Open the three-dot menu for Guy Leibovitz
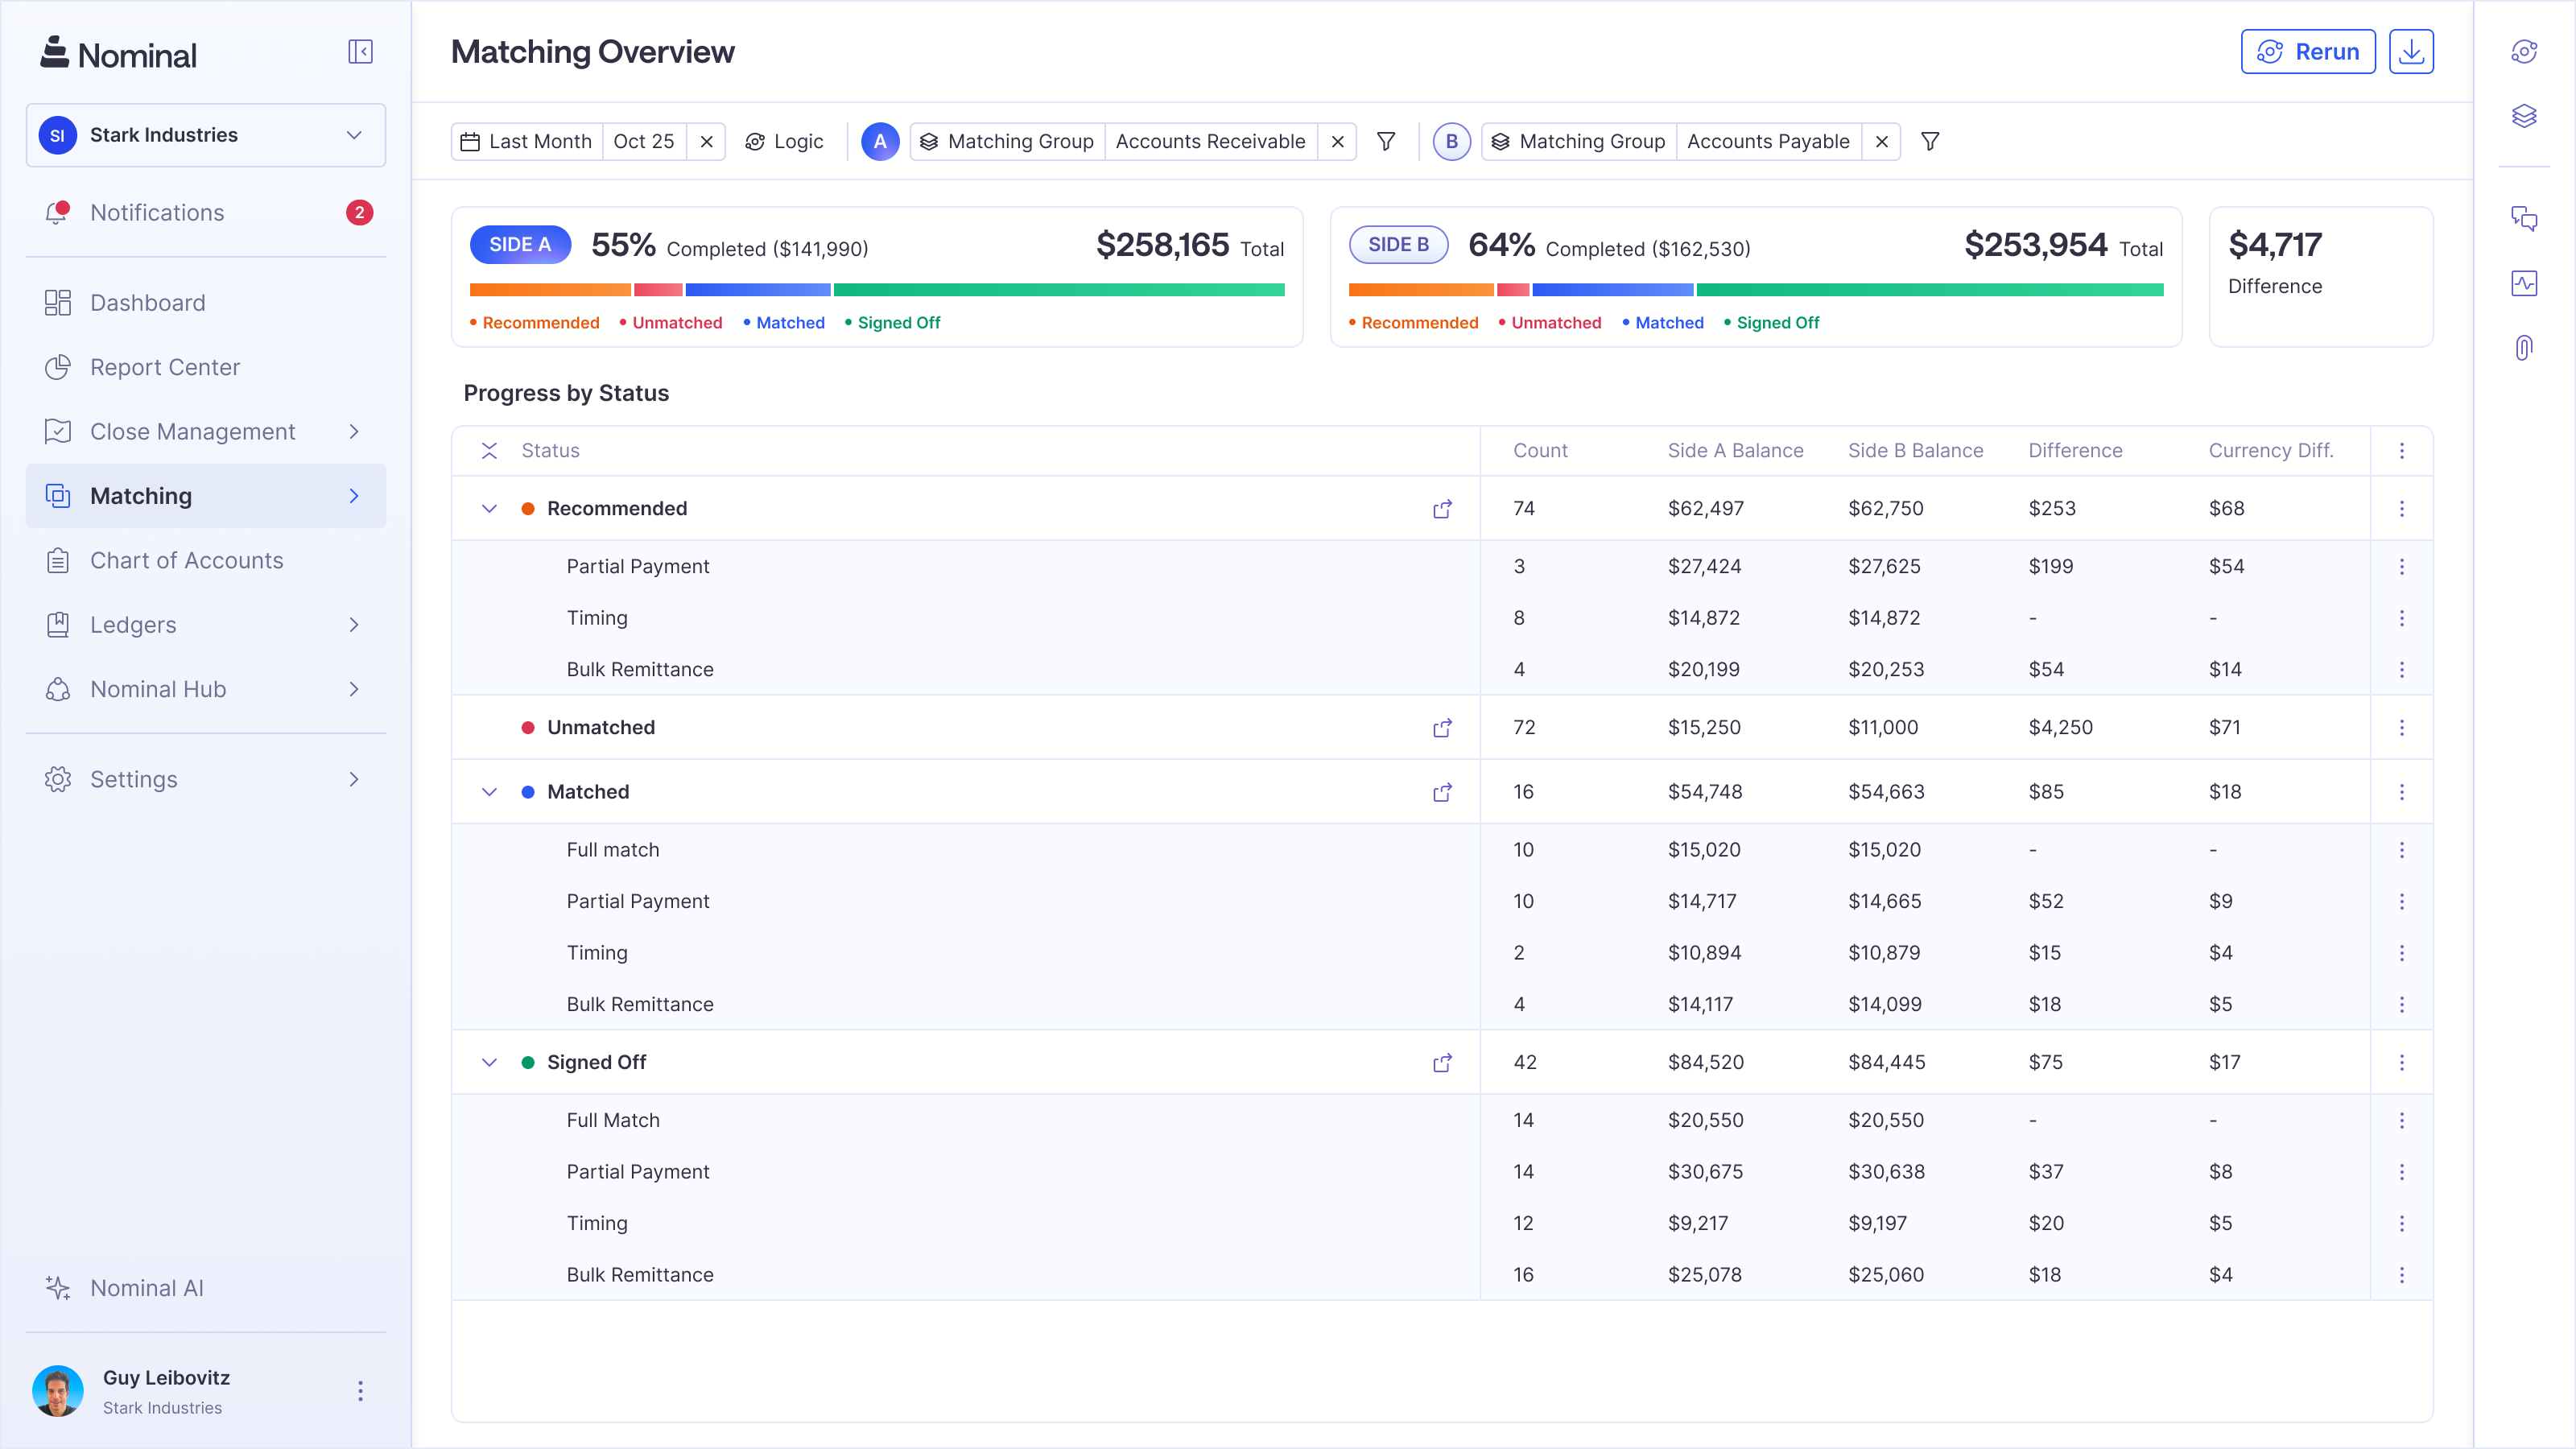Screen dimensions: 2576x1449 point(359,1391)
